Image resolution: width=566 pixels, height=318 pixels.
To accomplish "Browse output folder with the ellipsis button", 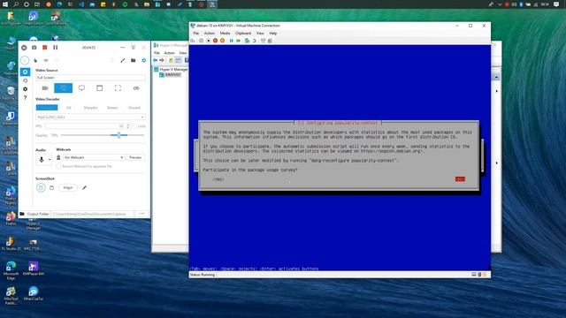I will (141, 214).
